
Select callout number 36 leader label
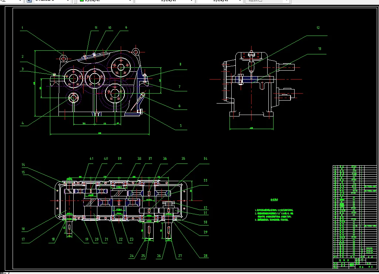165,159
